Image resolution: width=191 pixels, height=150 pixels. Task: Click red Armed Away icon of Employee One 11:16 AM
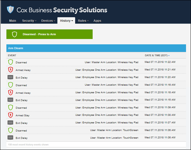[11, 92]
